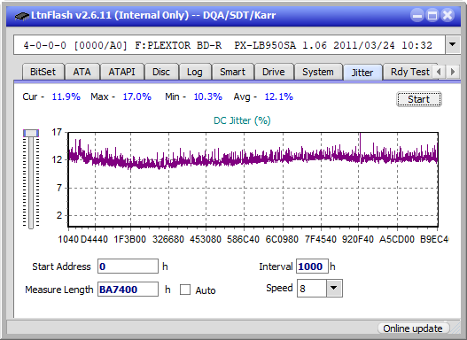Switch to the BitSet tab

(x=43, y=72)
